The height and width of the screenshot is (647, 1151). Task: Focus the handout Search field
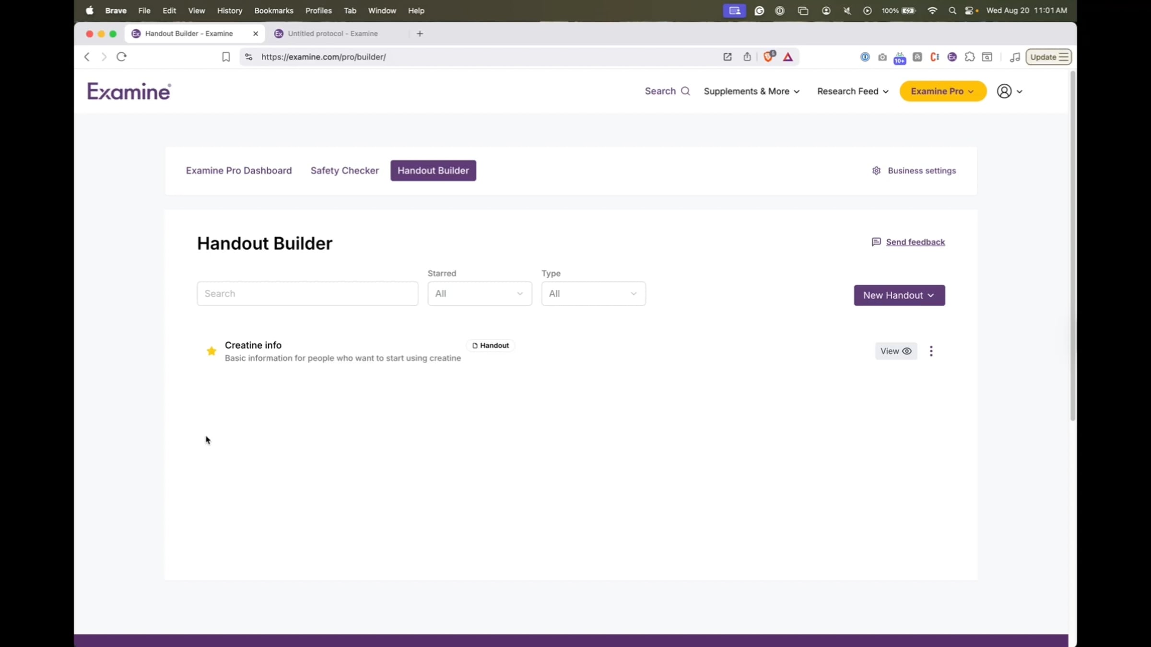point(307,293)
